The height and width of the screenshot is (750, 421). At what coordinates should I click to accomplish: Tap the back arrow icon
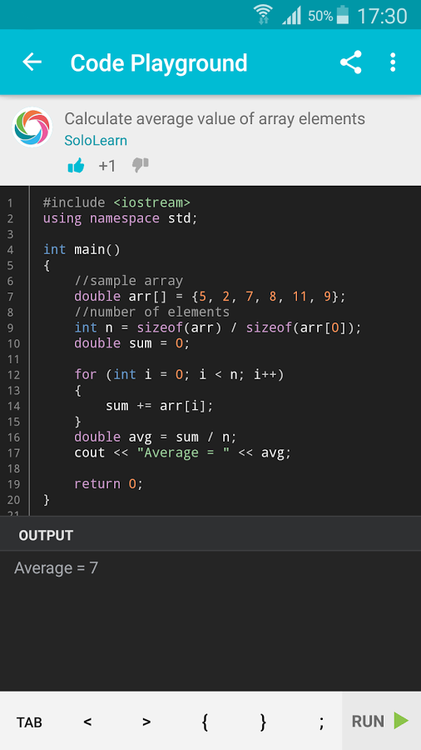32,62
